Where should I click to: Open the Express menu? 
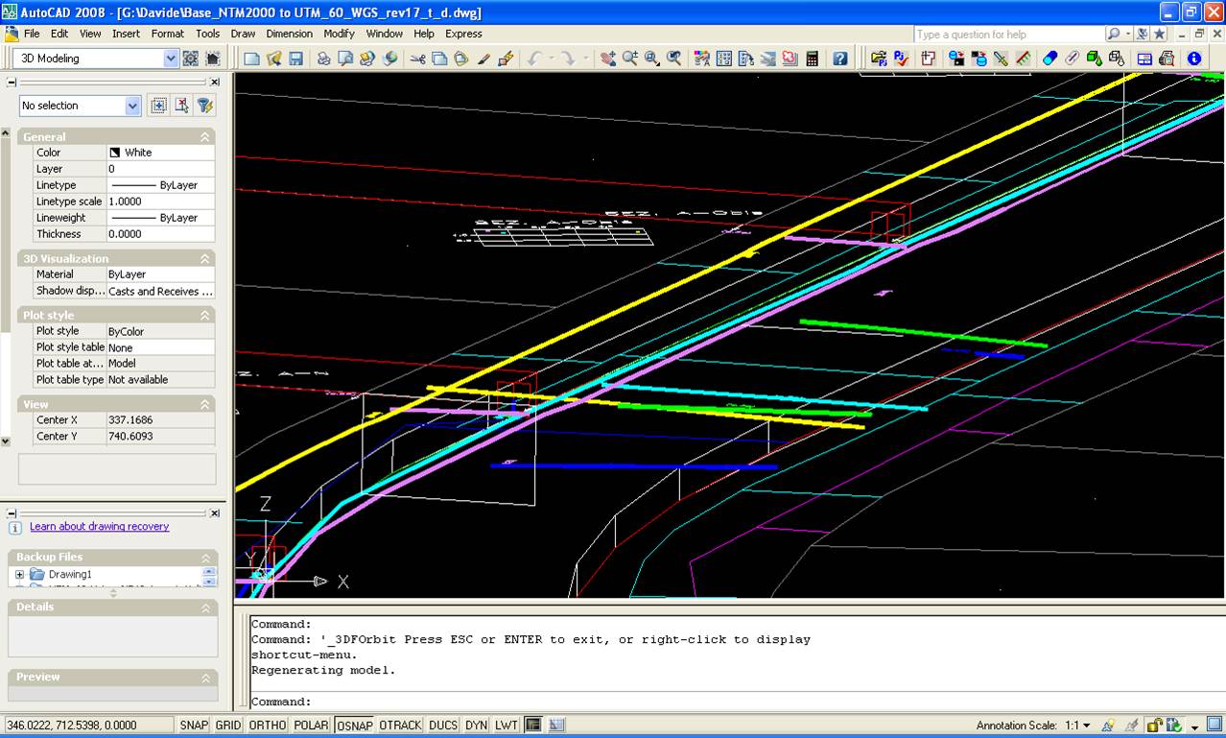click(x=464, y=34)
